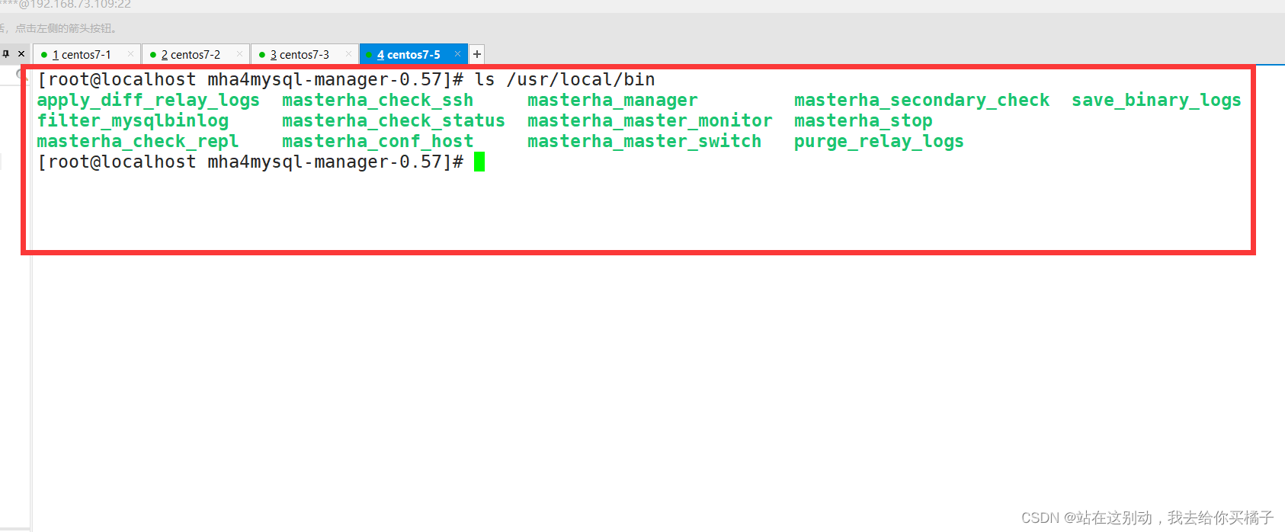Click masterha_check_repl in the terminal output
Viewport: 1285px width, 532px height.
[x=138, y=142]
